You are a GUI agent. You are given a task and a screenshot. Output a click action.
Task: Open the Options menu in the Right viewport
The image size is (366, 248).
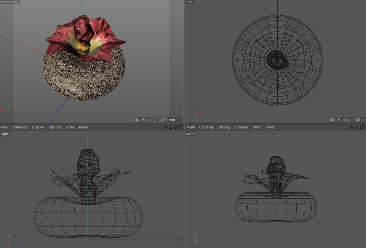(55, 127)
